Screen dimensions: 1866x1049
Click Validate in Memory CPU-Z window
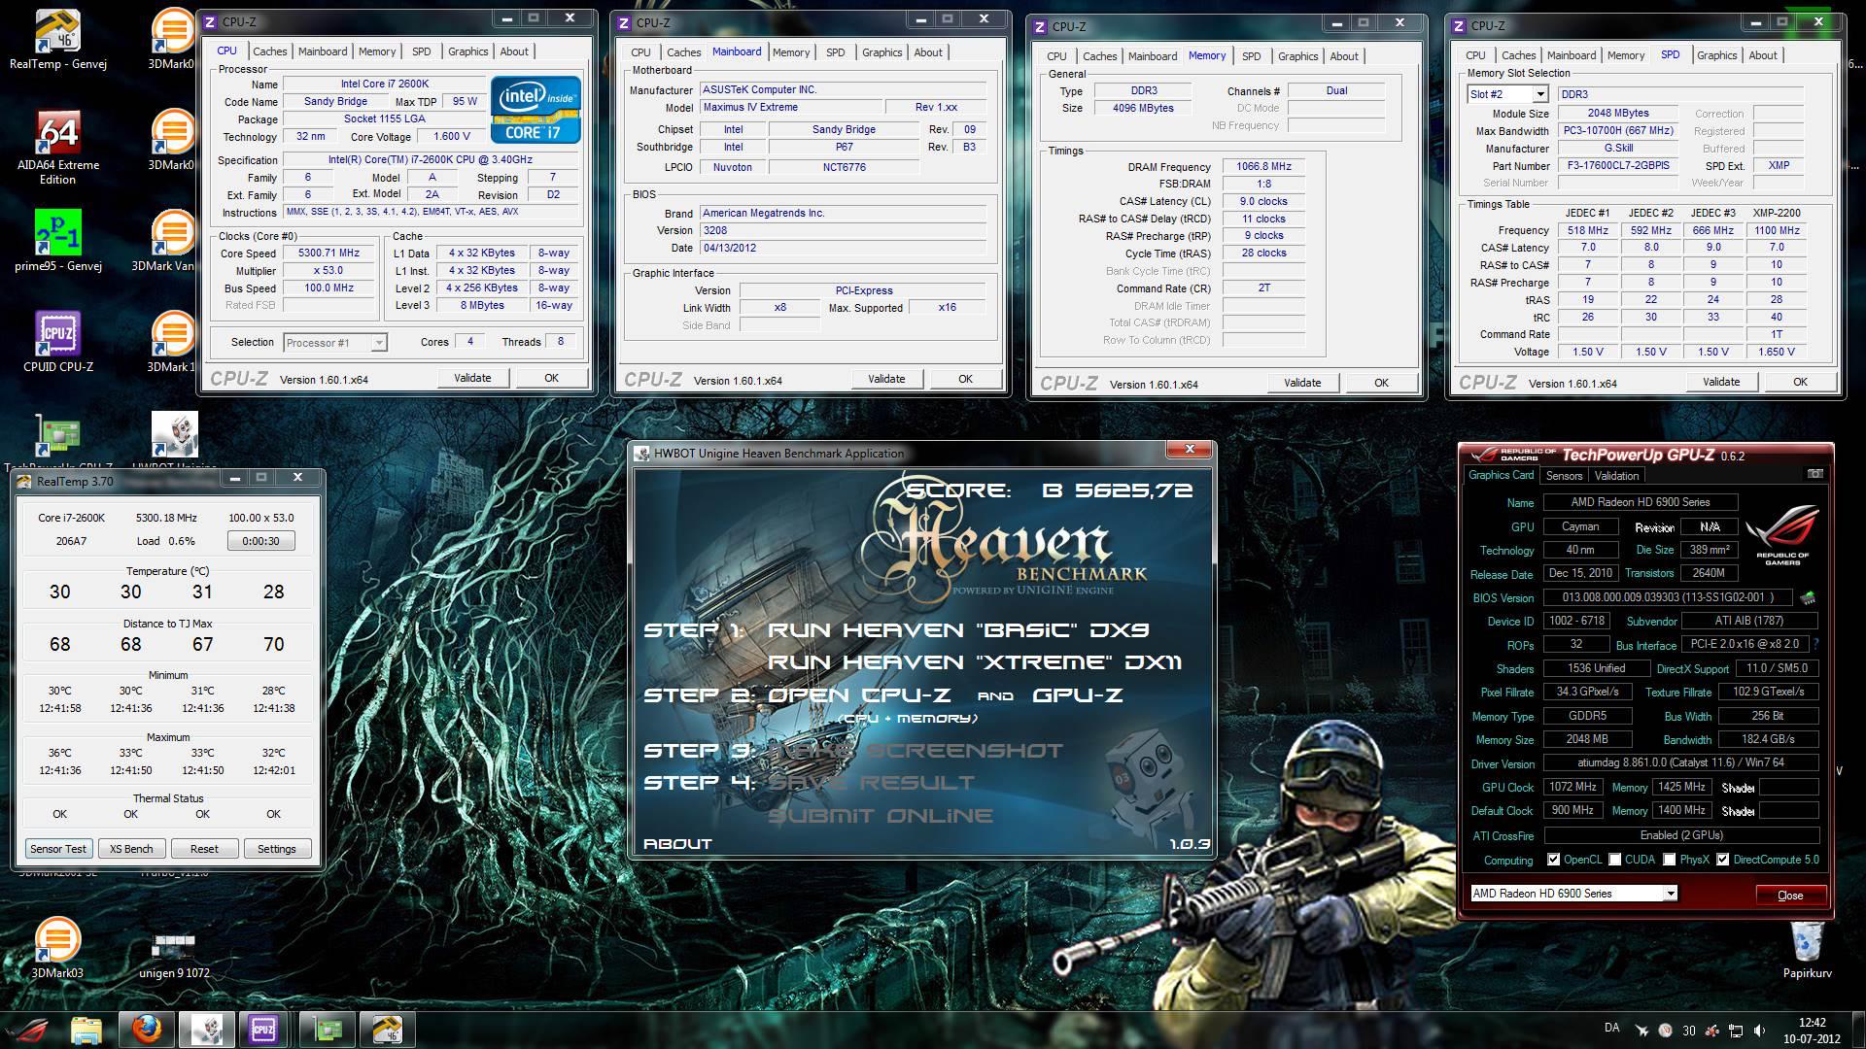[x=1302, y=383]
